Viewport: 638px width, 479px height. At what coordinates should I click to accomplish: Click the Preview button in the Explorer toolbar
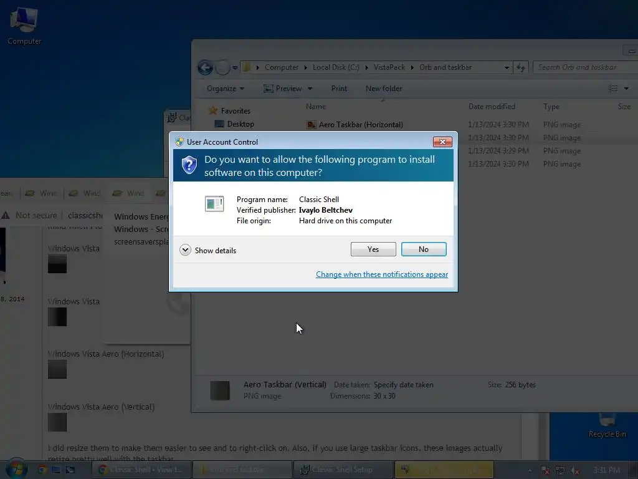coord(283,89)
